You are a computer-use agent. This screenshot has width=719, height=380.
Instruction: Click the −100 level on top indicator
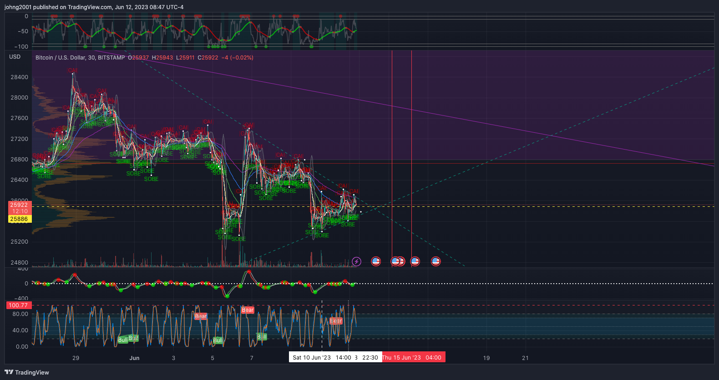[x=21, y=47]
